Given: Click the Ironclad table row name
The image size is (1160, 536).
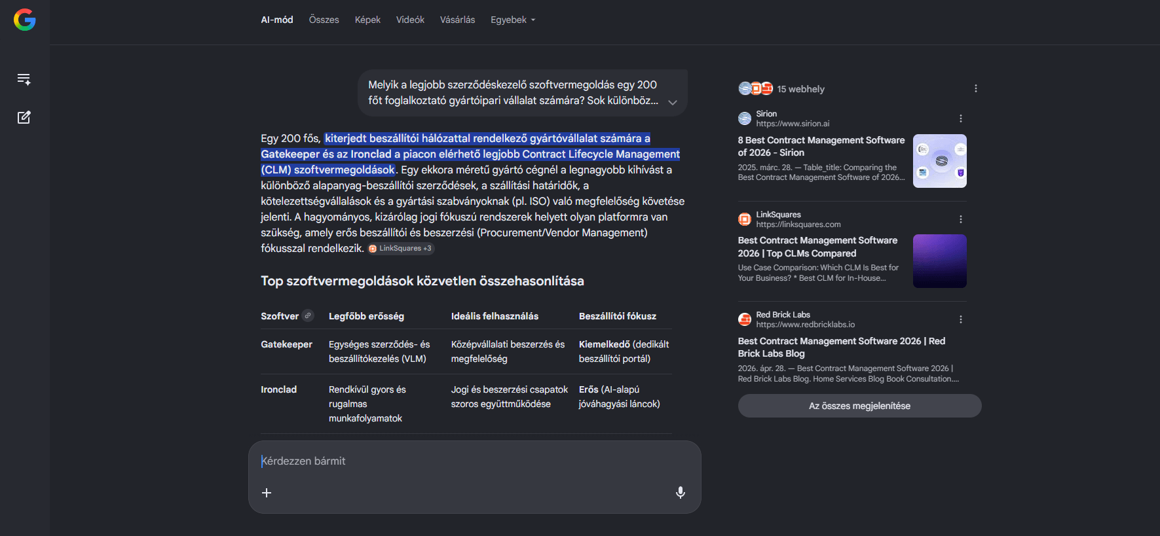Looking at the screenshot, I should (x=278, y=389).
